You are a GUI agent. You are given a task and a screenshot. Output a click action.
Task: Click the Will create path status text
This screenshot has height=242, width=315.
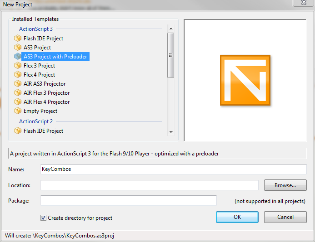[x=60, y=235]
